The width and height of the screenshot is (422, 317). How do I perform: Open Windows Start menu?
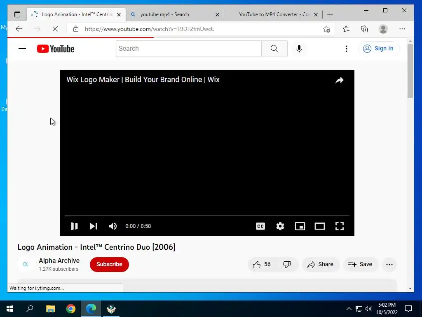point(10,309)
